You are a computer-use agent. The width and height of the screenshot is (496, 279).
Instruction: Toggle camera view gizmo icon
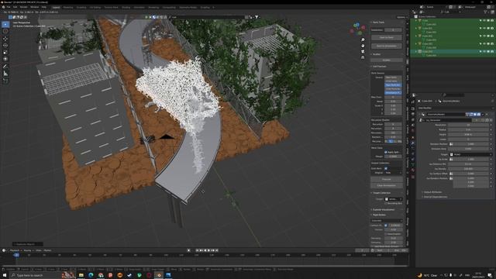(x=363, y=52)
